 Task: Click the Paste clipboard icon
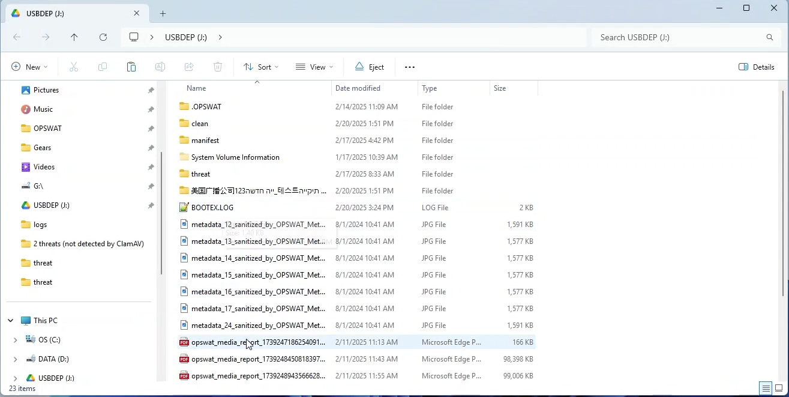(x=131, y=67)
